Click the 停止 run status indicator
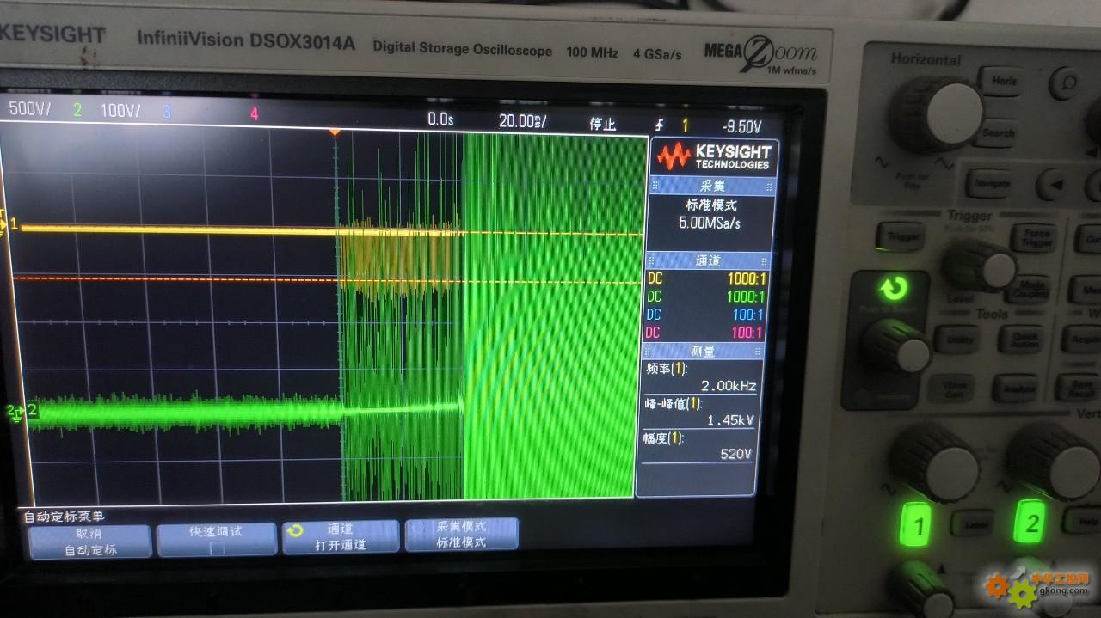 pyautogui.click(x=603, y=124)
